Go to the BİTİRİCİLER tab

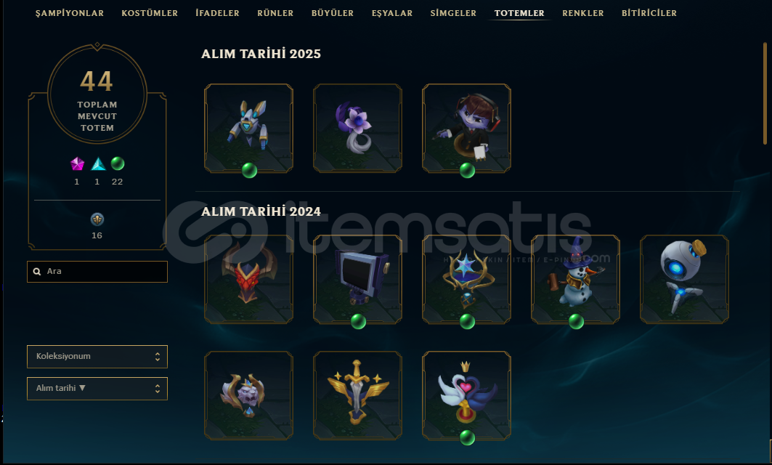(649, 13)
